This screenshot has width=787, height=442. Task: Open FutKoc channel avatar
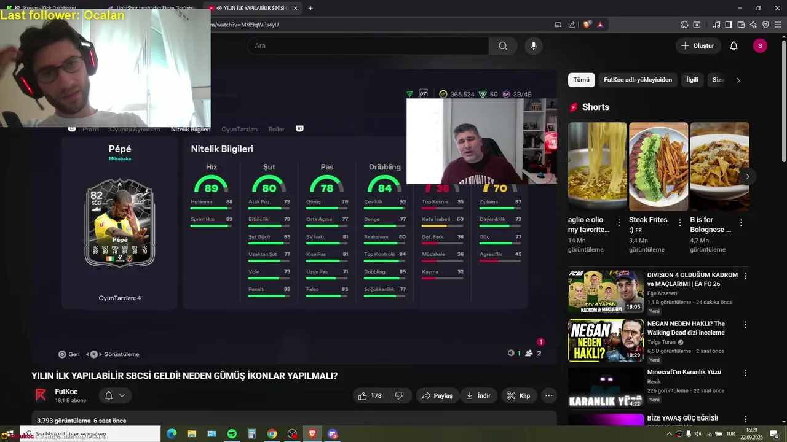(x=41, y=395)
